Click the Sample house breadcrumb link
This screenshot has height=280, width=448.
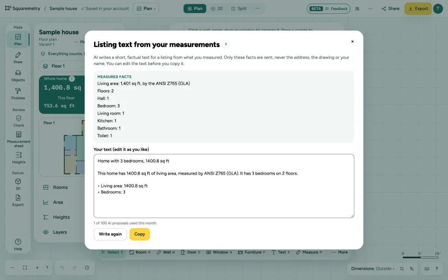pyautogui.click(x=63, y=9)
